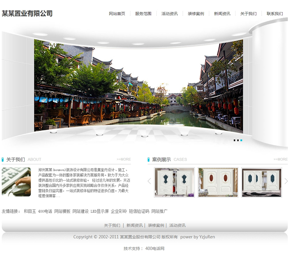Click 新闻资讯 in the footer navigation

pyautogui.click(x=134, y=225)
